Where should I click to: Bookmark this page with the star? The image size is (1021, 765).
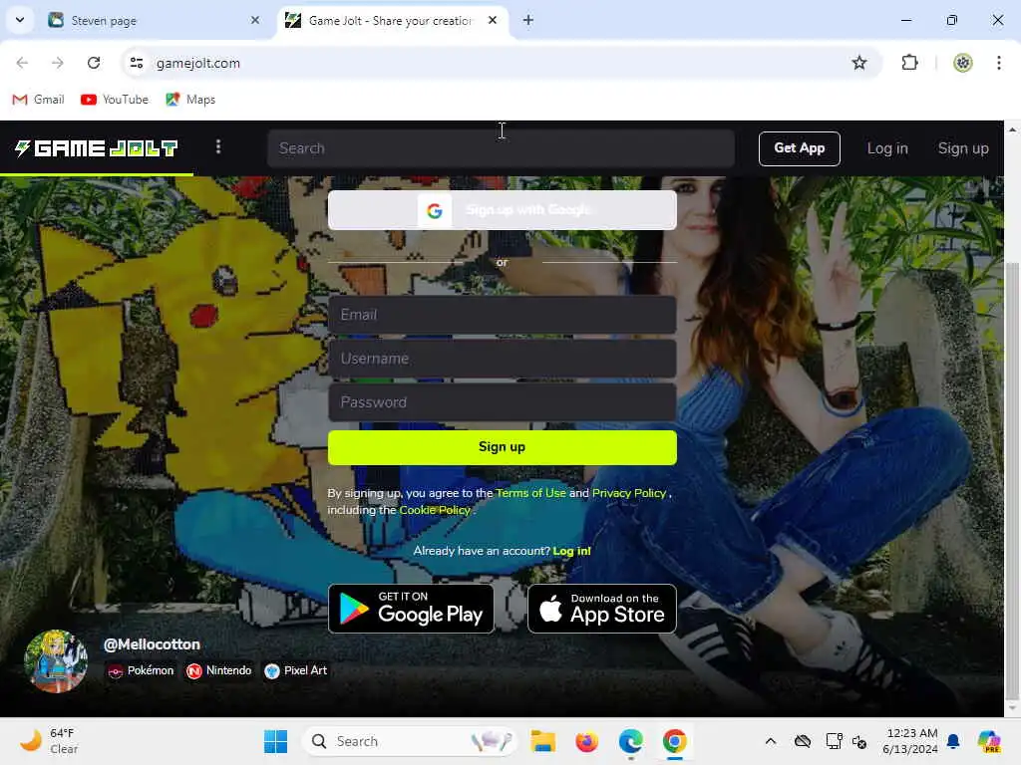coord(858,63)
